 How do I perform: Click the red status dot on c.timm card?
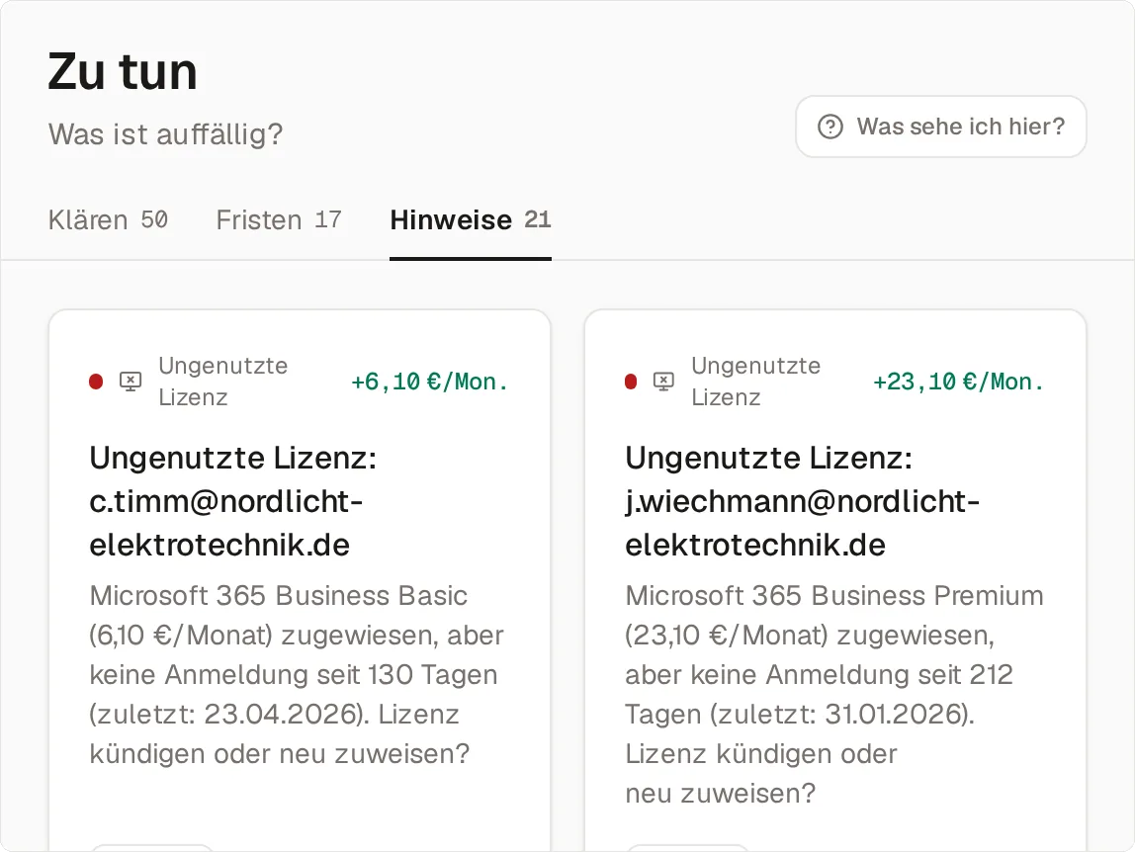[96, 382]
